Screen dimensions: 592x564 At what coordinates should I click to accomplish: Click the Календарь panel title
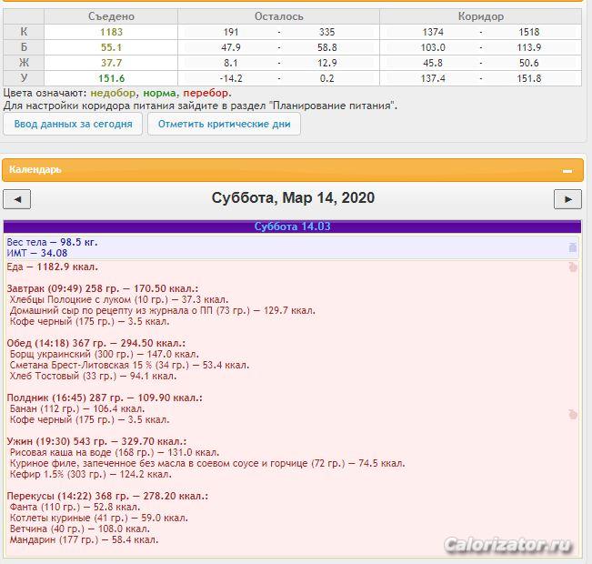coord(35,170)
